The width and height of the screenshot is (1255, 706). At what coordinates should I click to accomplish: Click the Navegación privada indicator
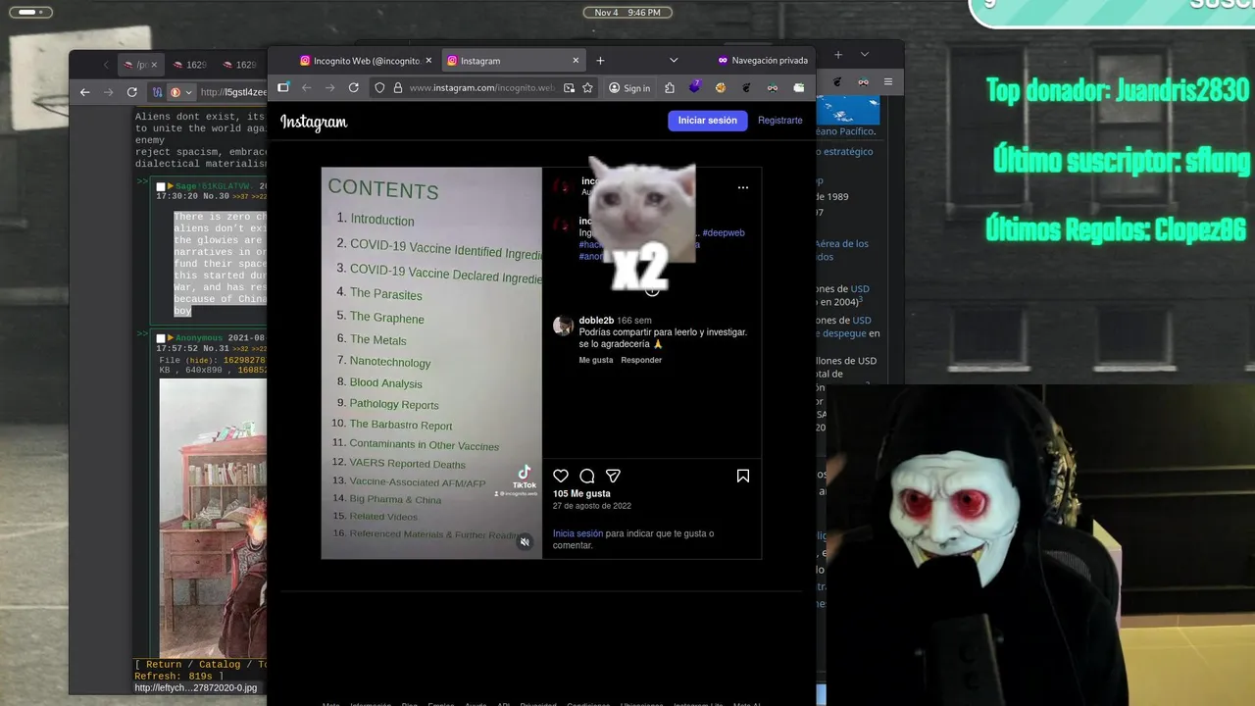click(x=763, y=61)
